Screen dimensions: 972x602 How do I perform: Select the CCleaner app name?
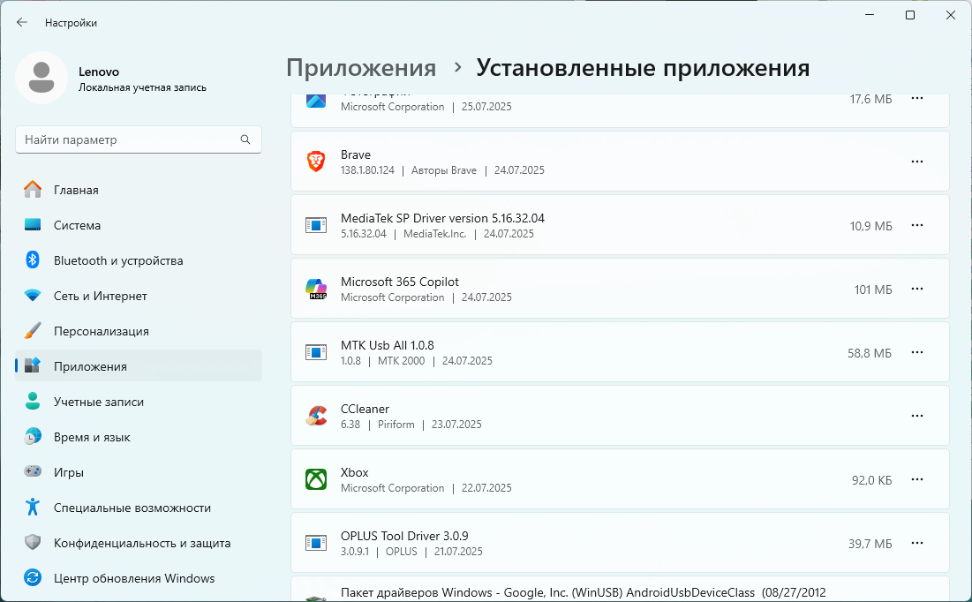(365, 410)
